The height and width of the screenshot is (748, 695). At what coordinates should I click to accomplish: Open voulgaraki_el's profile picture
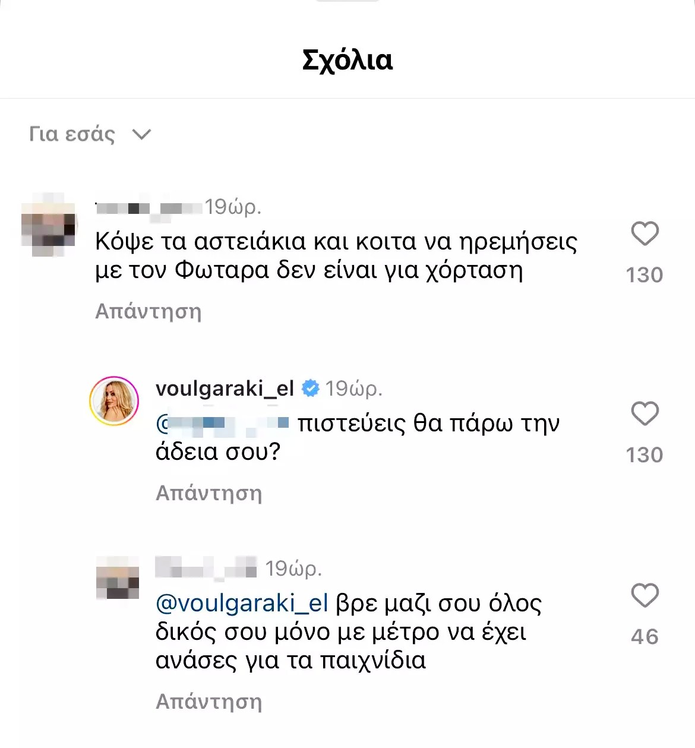pos(114,401)
